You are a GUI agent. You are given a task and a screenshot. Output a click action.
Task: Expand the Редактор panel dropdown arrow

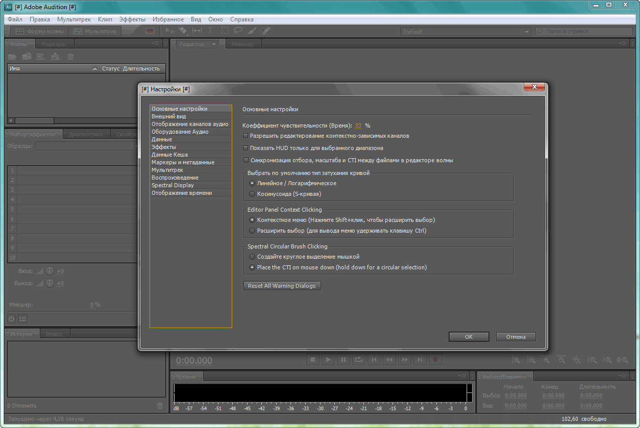point(214,44)
